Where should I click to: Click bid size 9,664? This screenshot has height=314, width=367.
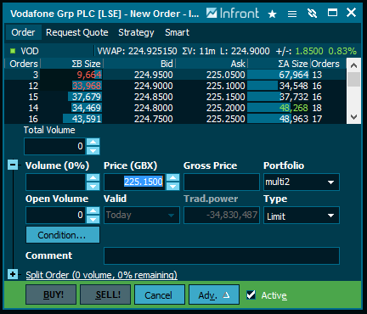pos(89,75)
